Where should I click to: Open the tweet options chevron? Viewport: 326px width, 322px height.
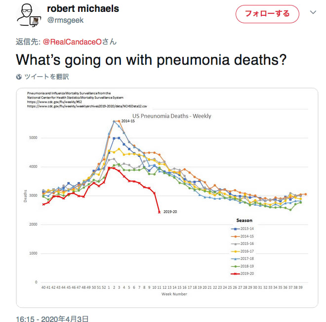pyautogui.click(x=313, y=12)
